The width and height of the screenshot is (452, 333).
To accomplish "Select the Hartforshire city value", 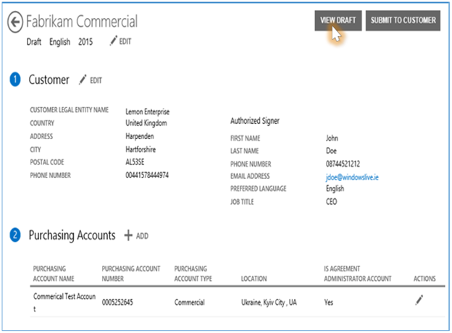I will pos(141,150).
